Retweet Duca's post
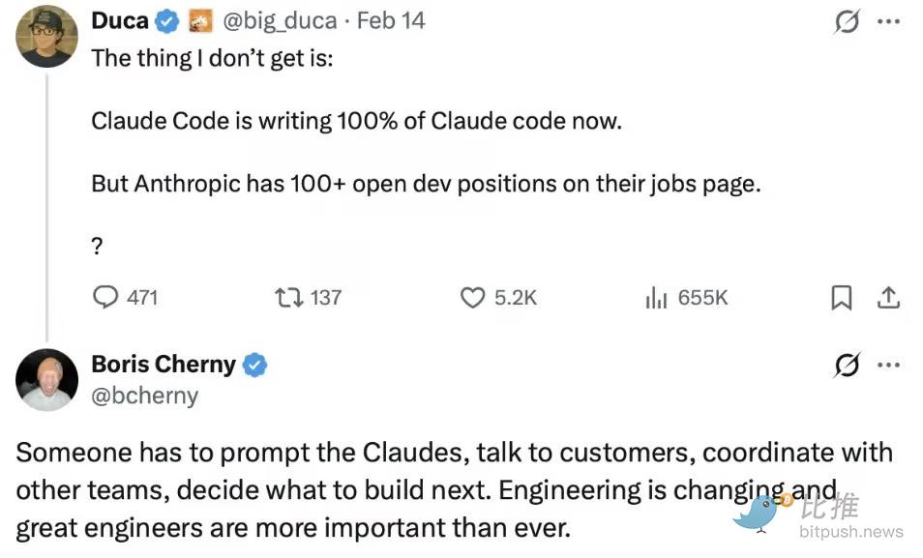 point(289,297)
